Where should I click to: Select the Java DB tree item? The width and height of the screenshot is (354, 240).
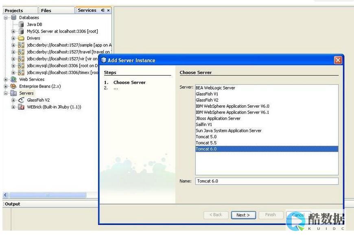[x=35, y=24]
